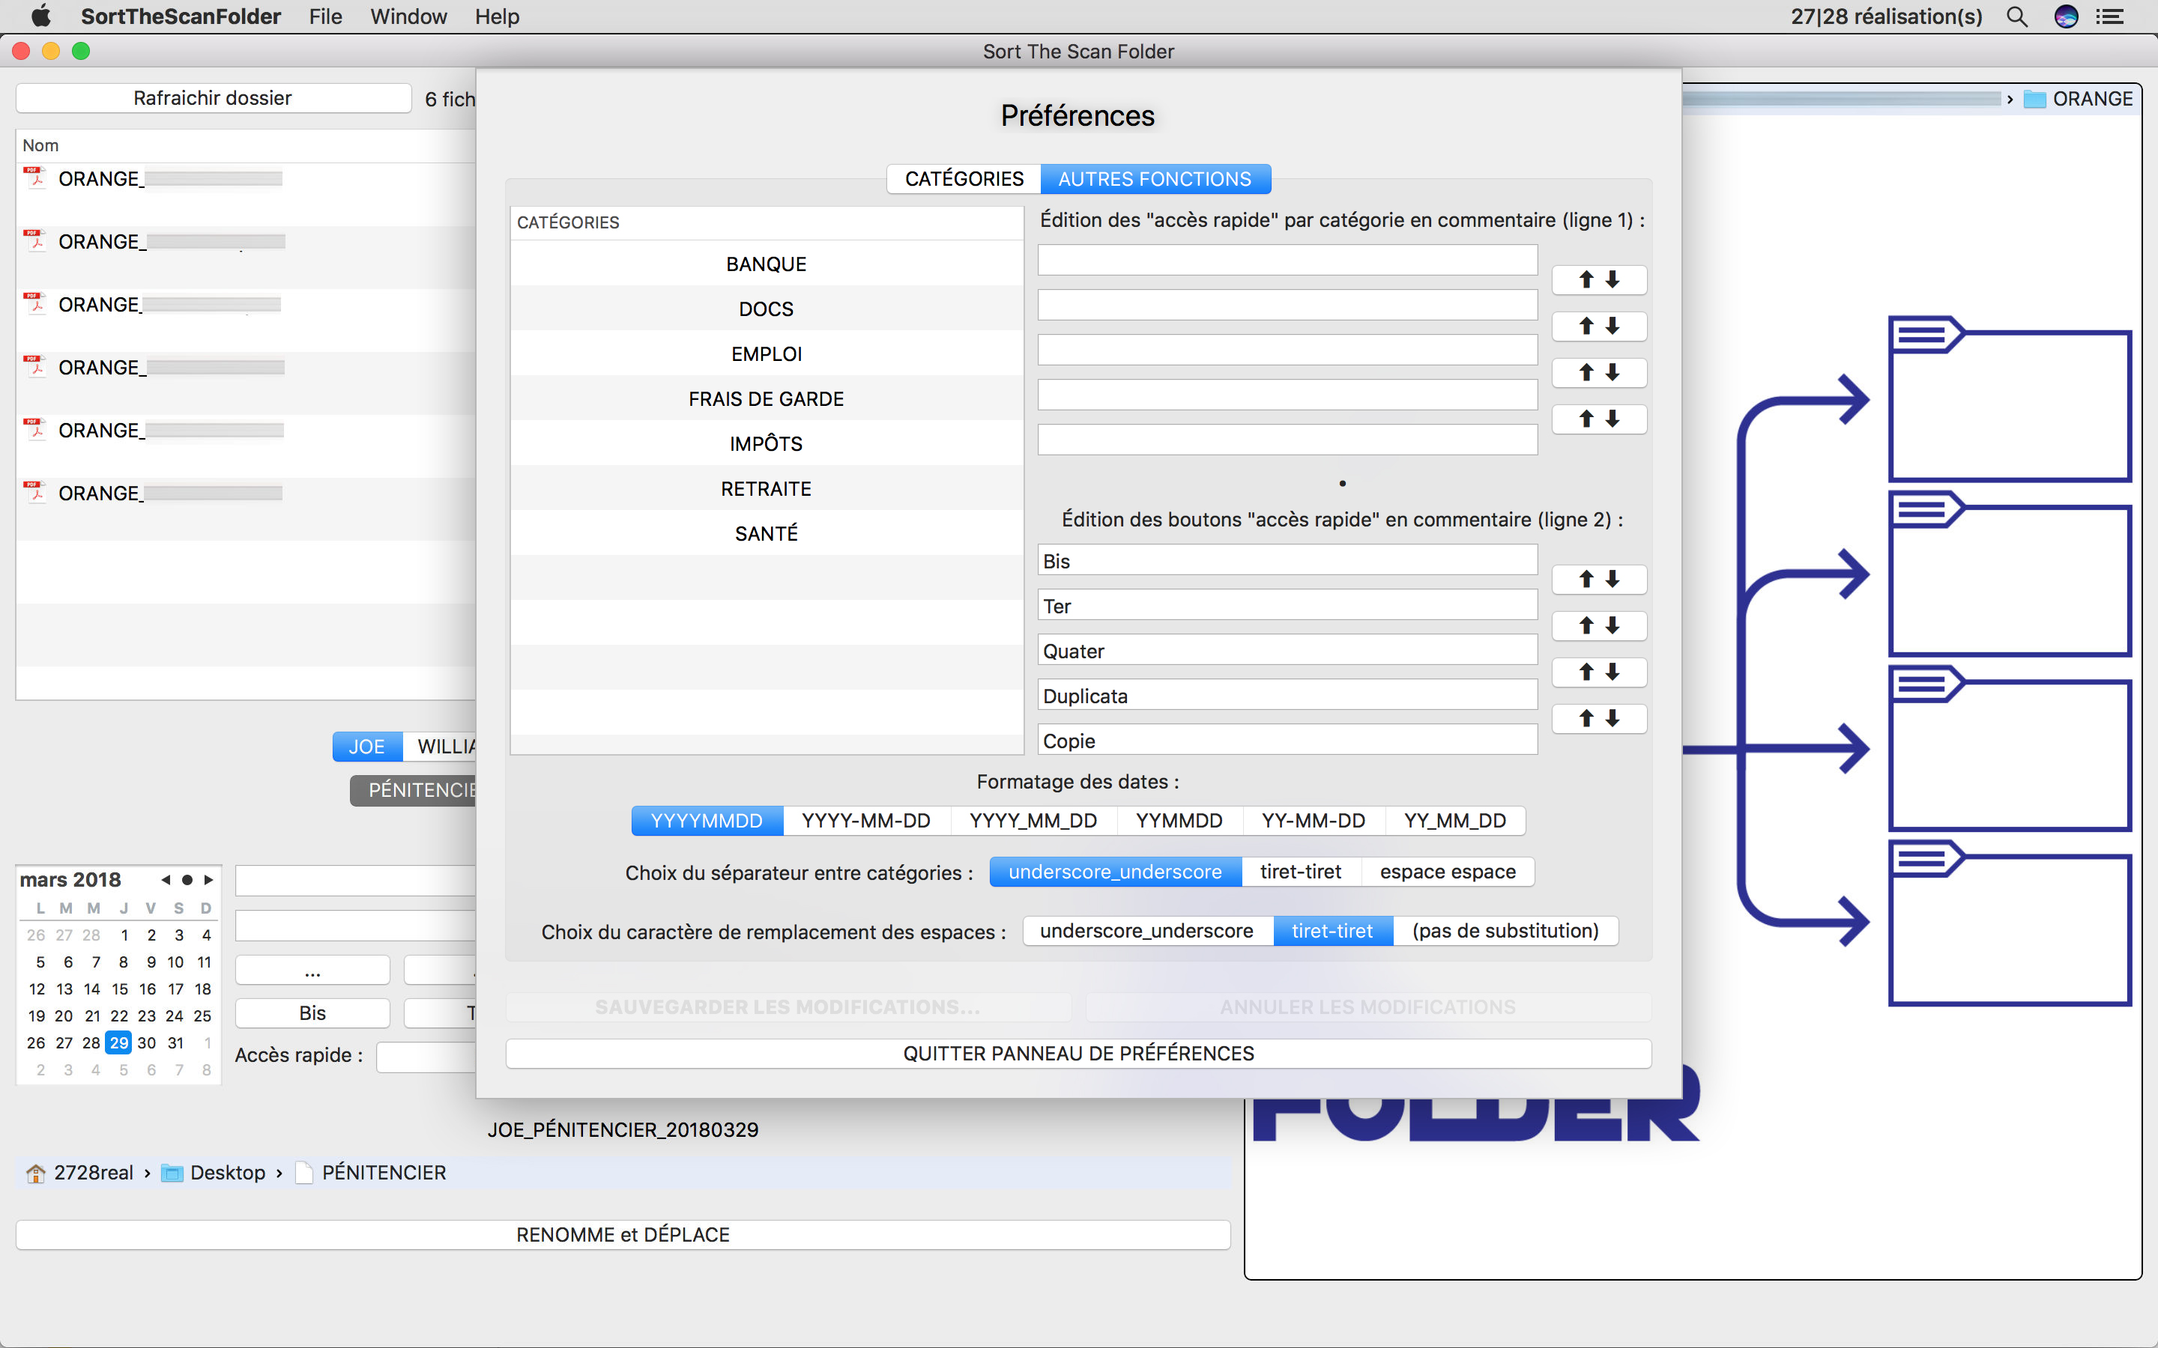Open Siri from the menu bar
2158x1348 pixels.
2066,17
